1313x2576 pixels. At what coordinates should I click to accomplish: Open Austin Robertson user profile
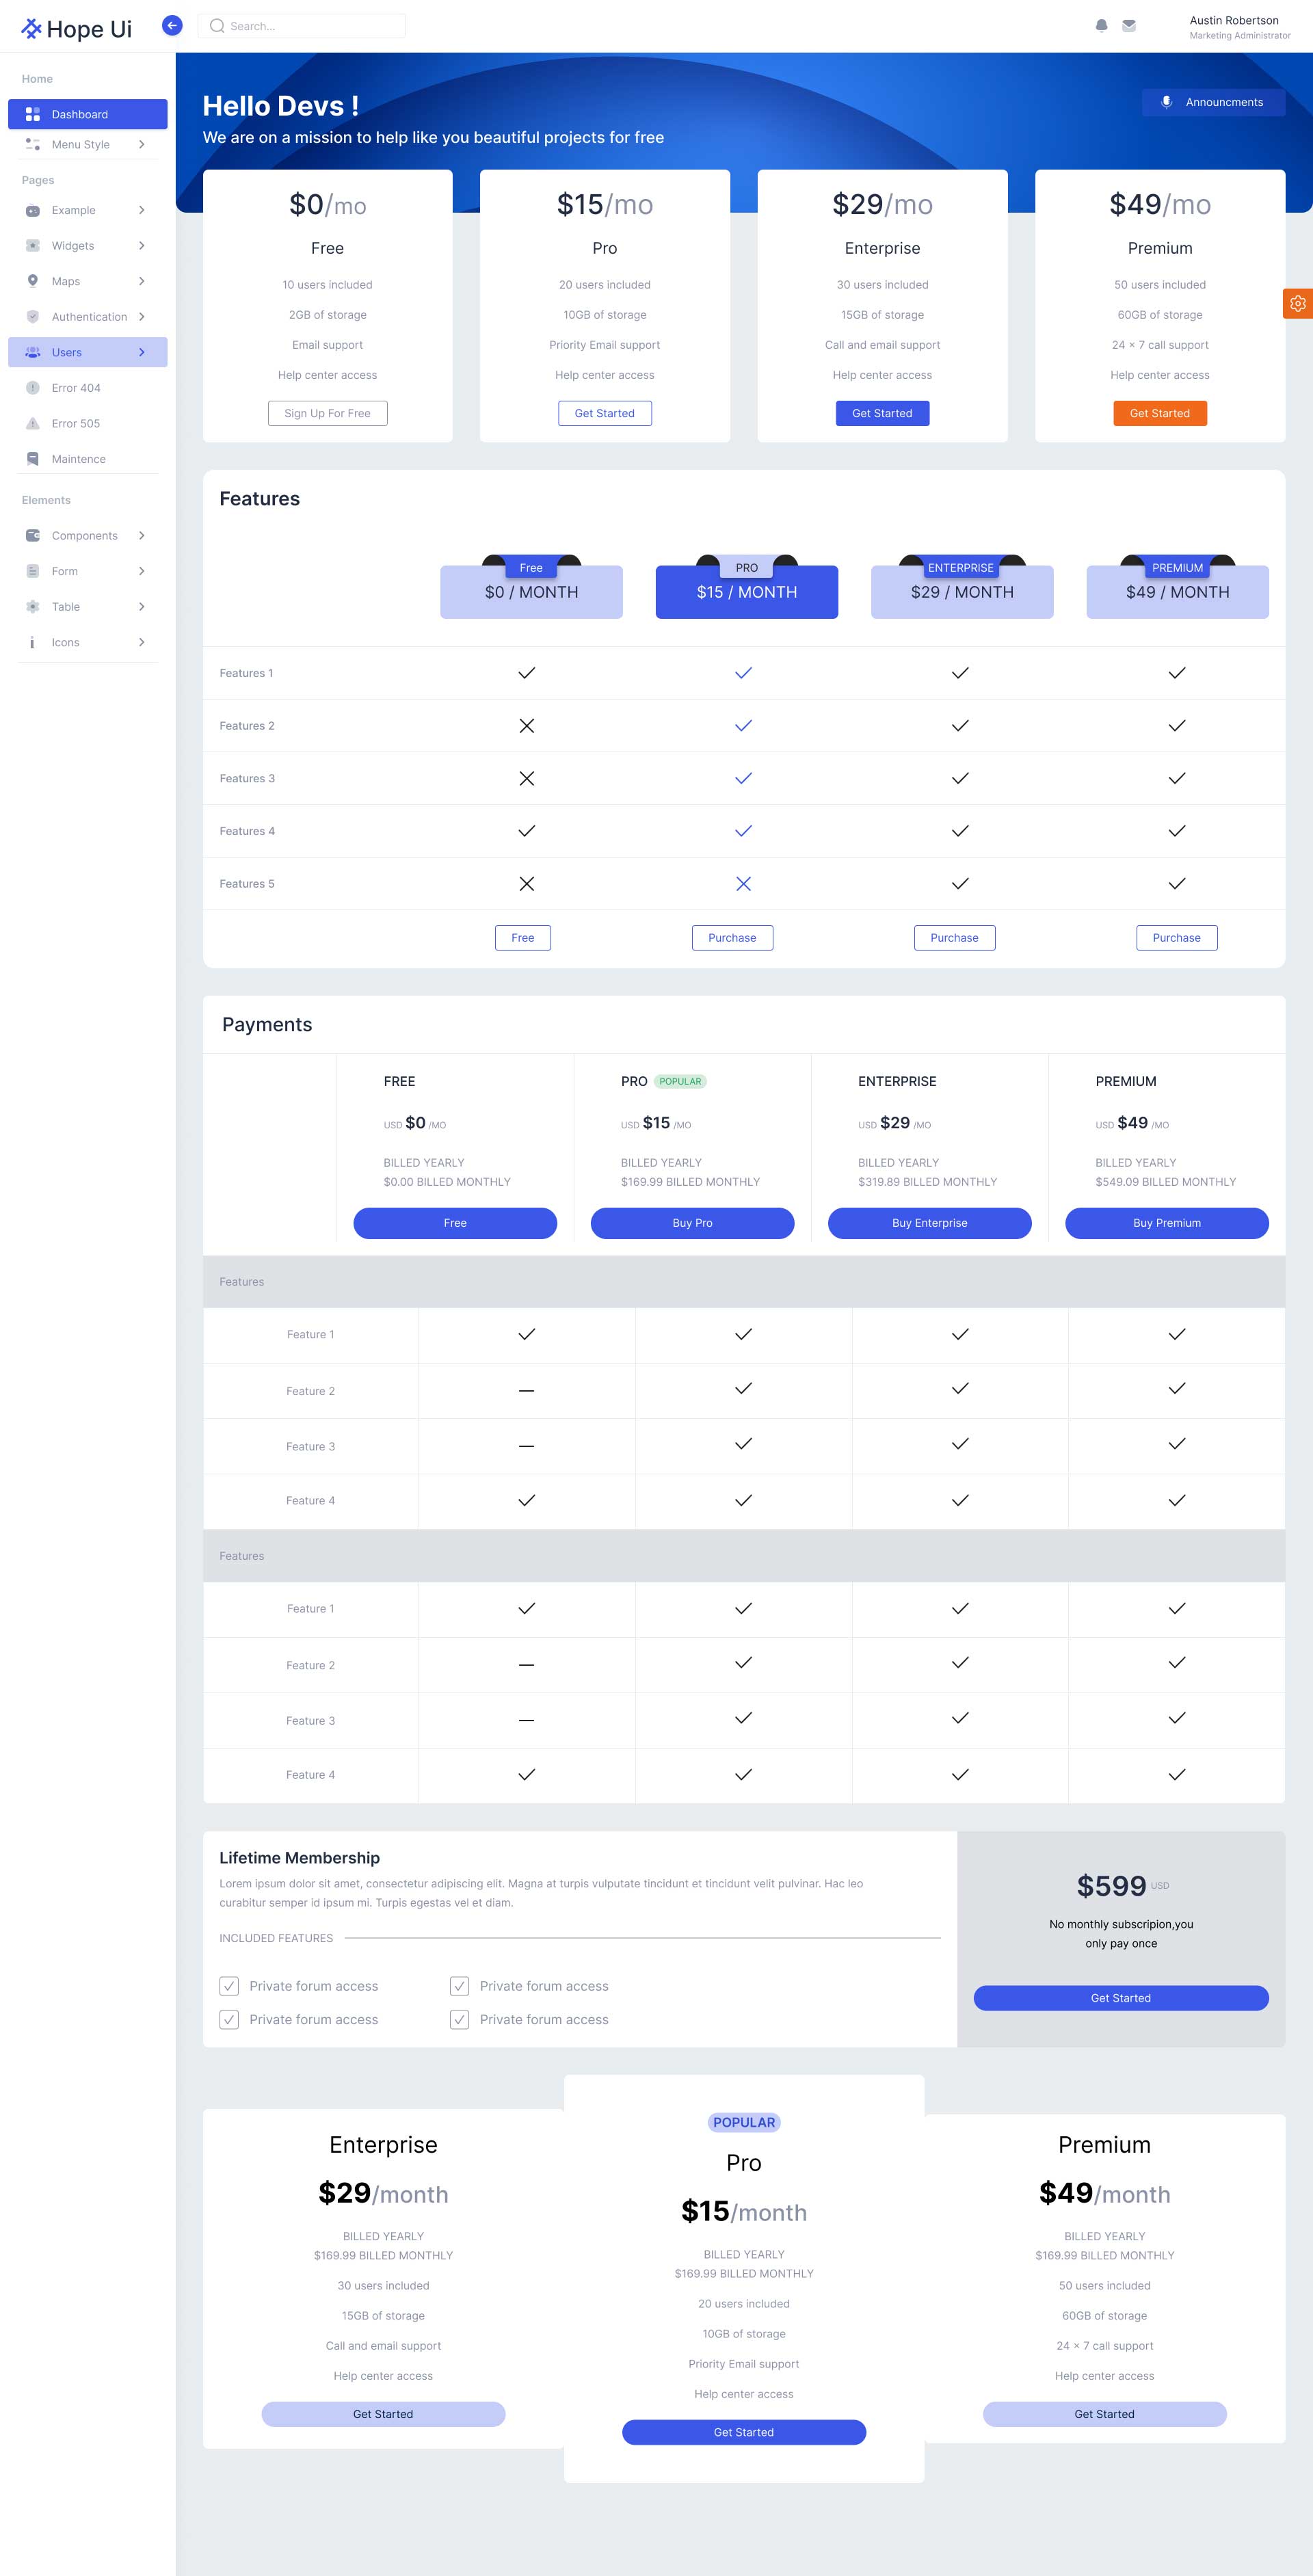1240,27
